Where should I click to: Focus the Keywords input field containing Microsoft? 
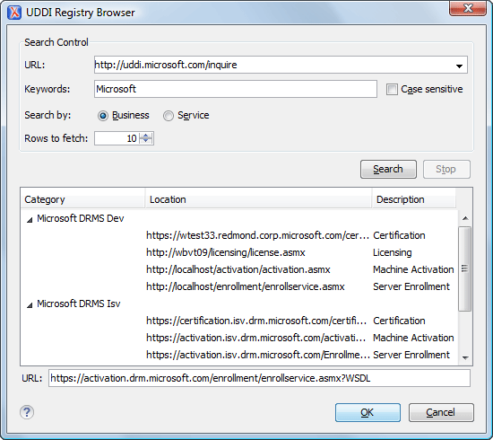coord(236,89)
